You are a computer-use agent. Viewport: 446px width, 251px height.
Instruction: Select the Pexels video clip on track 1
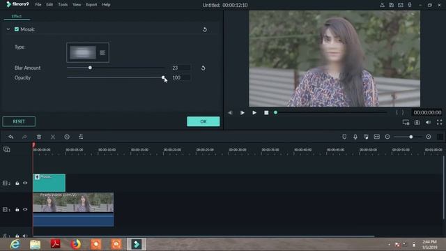(x=73, y=209)
